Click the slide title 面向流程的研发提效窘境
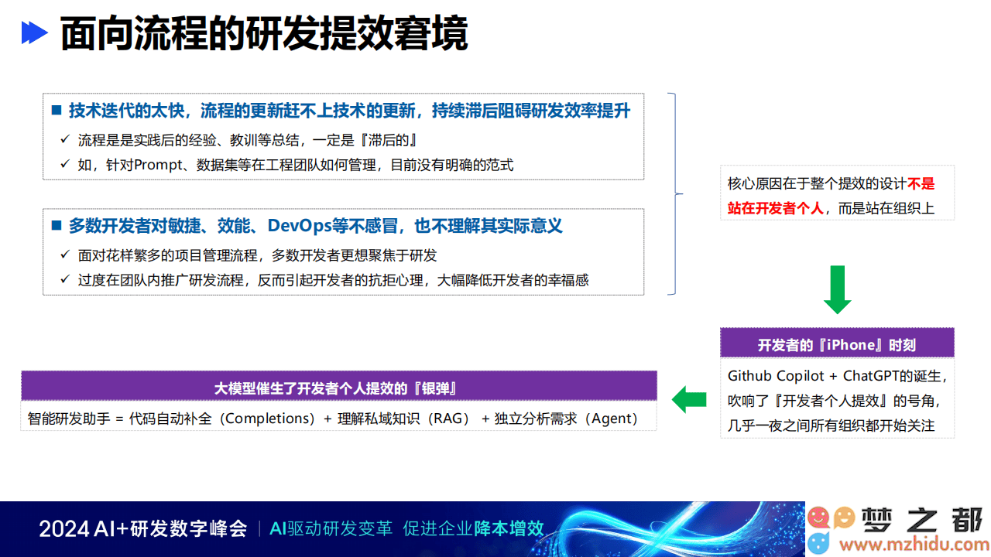Screen dimensions: 991x557 pyautogui.click(x=264, y=34)
